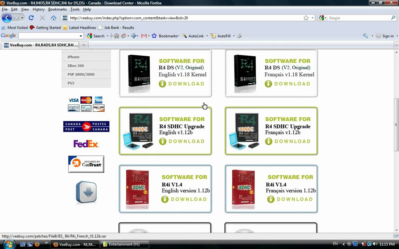
Task: Click the Google Toolbar Search button
Action: coord(96,36)
